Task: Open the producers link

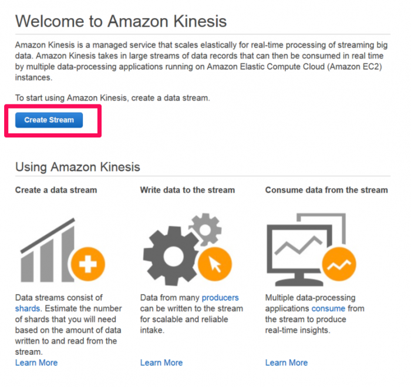Action: pyautogui.click(x=220, y=298)
